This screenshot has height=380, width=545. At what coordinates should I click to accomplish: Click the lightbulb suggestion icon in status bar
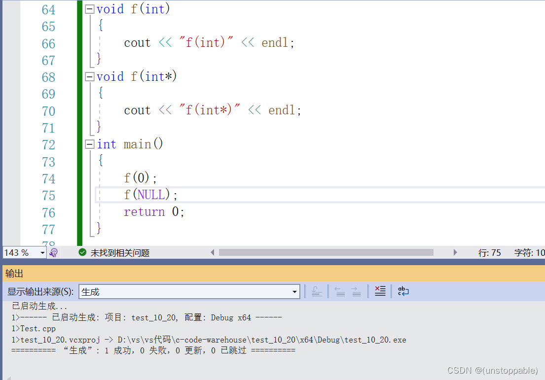tap(53, 252)
